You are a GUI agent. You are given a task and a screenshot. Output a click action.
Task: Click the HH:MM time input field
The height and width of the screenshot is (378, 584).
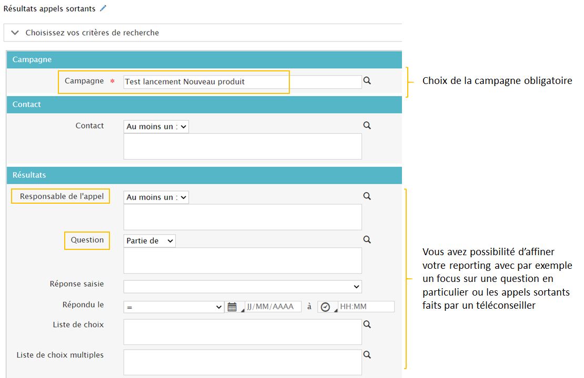pyautogui.click(x=366, y=307)
